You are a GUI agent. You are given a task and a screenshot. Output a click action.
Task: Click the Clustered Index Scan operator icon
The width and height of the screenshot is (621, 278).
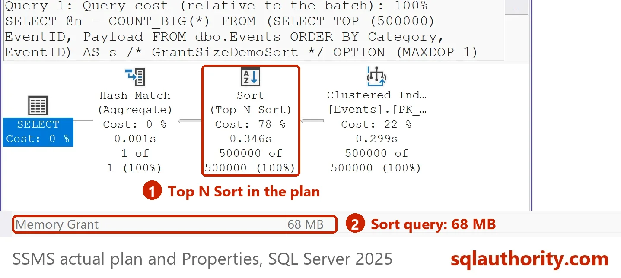[376, 76]
